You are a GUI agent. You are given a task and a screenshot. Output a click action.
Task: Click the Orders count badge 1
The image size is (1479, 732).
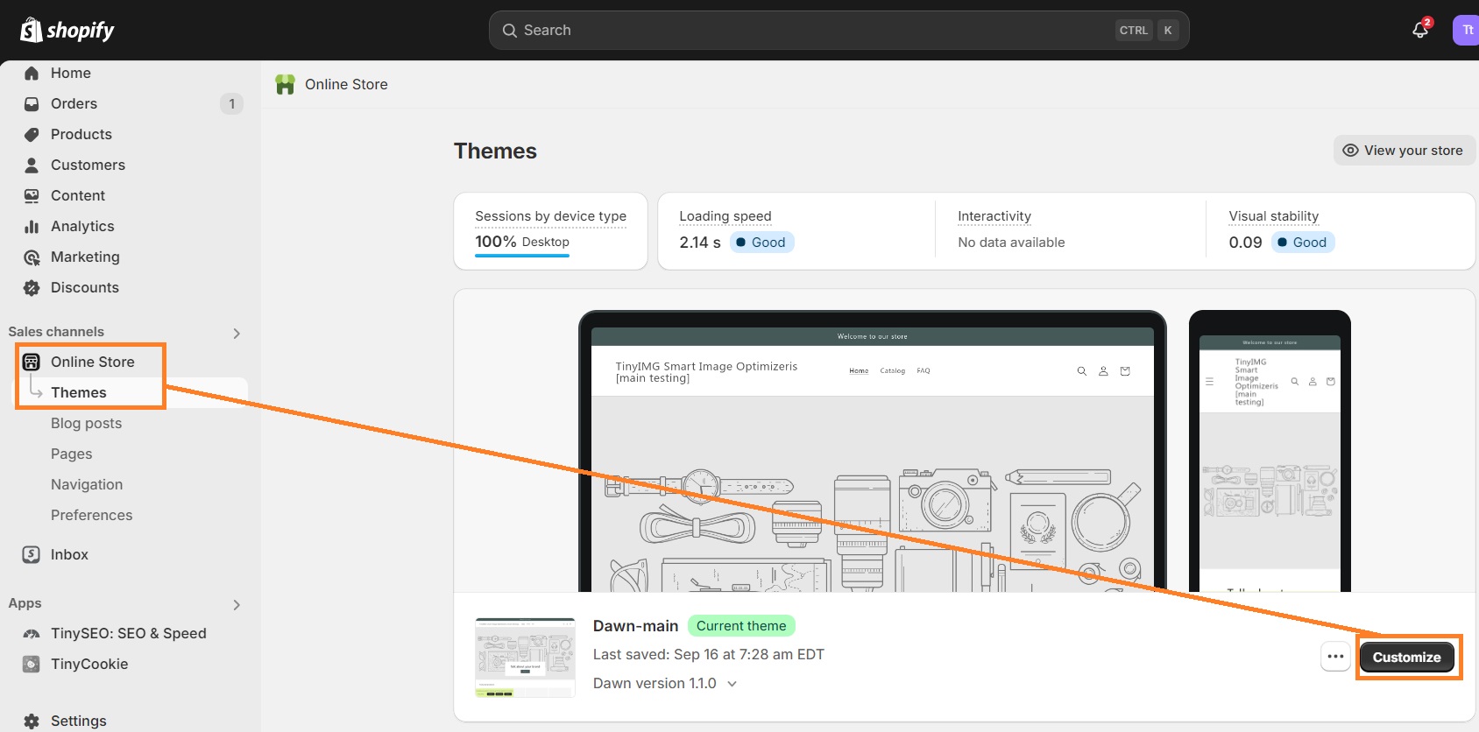tap(231, 103)
